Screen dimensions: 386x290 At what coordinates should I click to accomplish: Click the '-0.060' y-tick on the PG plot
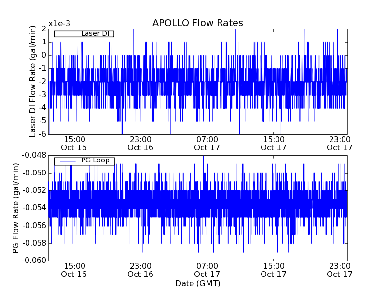(x=34, y=261)
